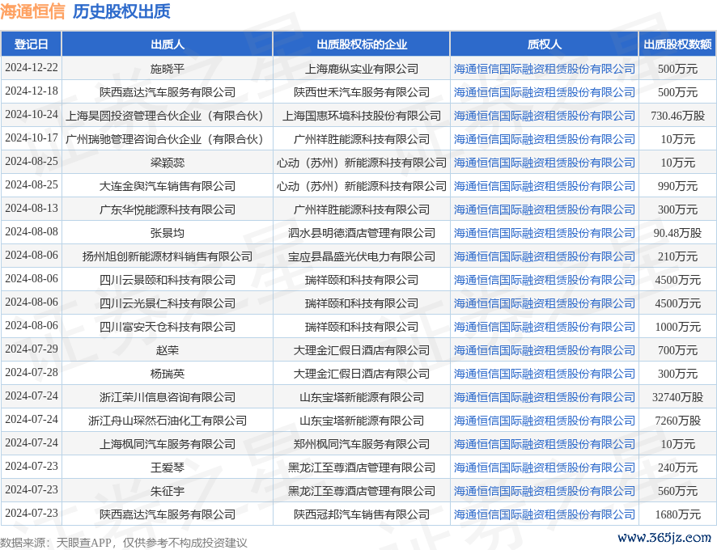The image size is (717, 550).
Task: Click pledgor 施晓平
Action: coord(168,69)
